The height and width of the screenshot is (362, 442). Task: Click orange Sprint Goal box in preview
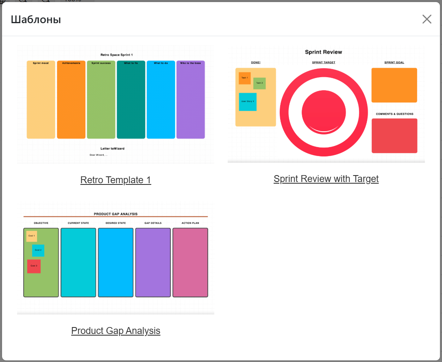coord(394,85)
